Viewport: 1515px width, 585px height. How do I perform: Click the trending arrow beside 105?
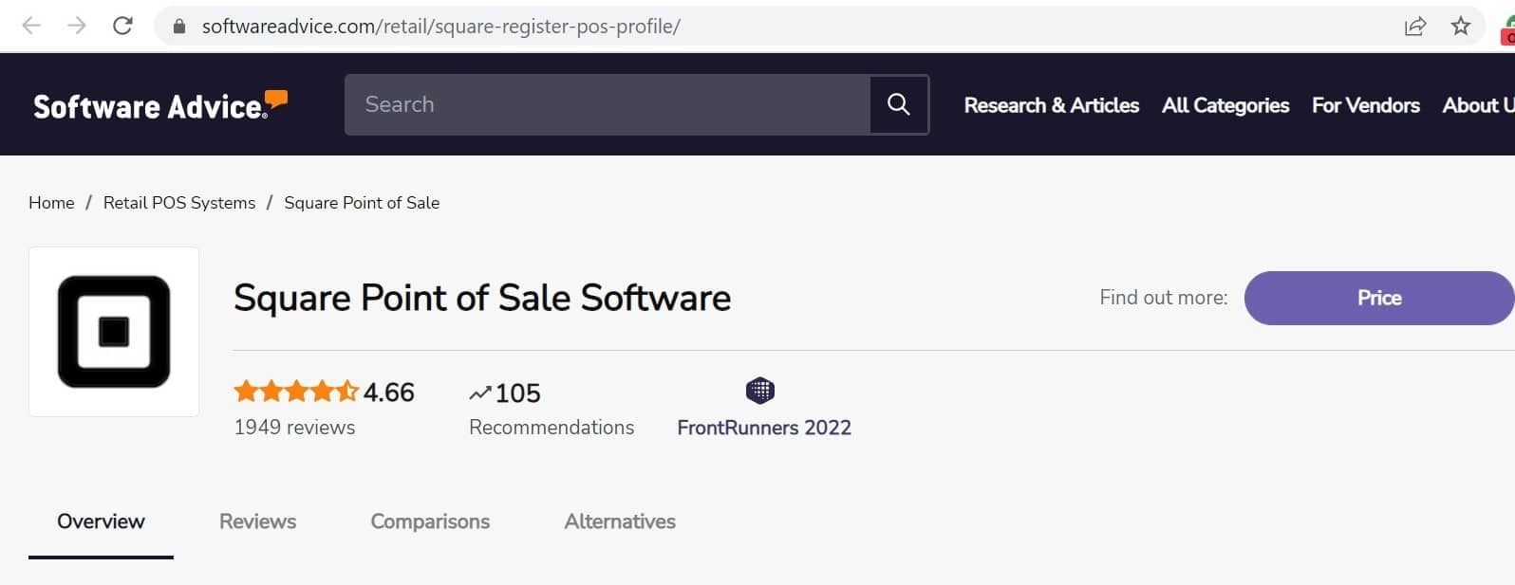[480, 393]
